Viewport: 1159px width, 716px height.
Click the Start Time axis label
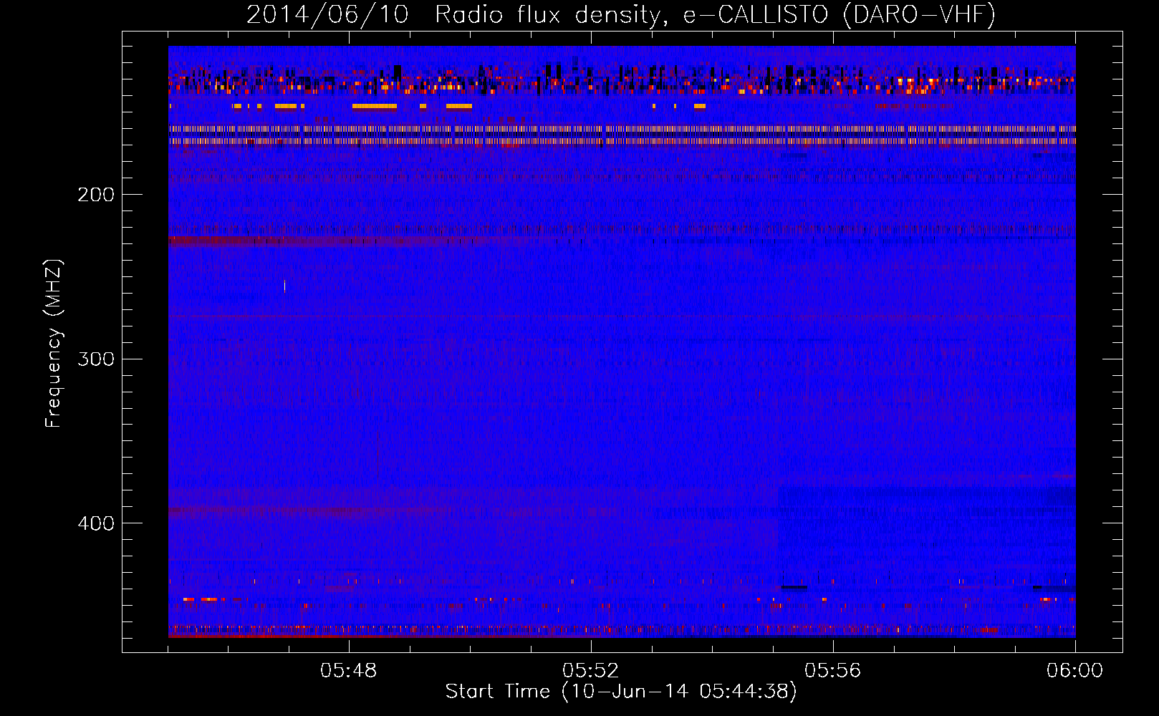[x=621, y=691]
